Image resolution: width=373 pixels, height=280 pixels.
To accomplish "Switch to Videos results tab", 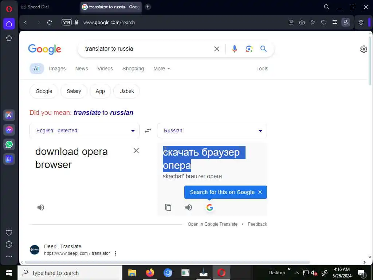I will tap(105, 69).
